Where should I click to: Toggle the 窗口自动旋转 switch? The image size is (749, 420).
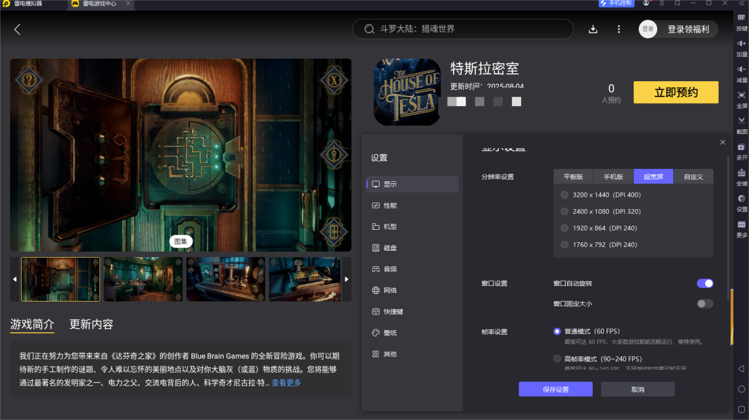[x=705, y=283]
